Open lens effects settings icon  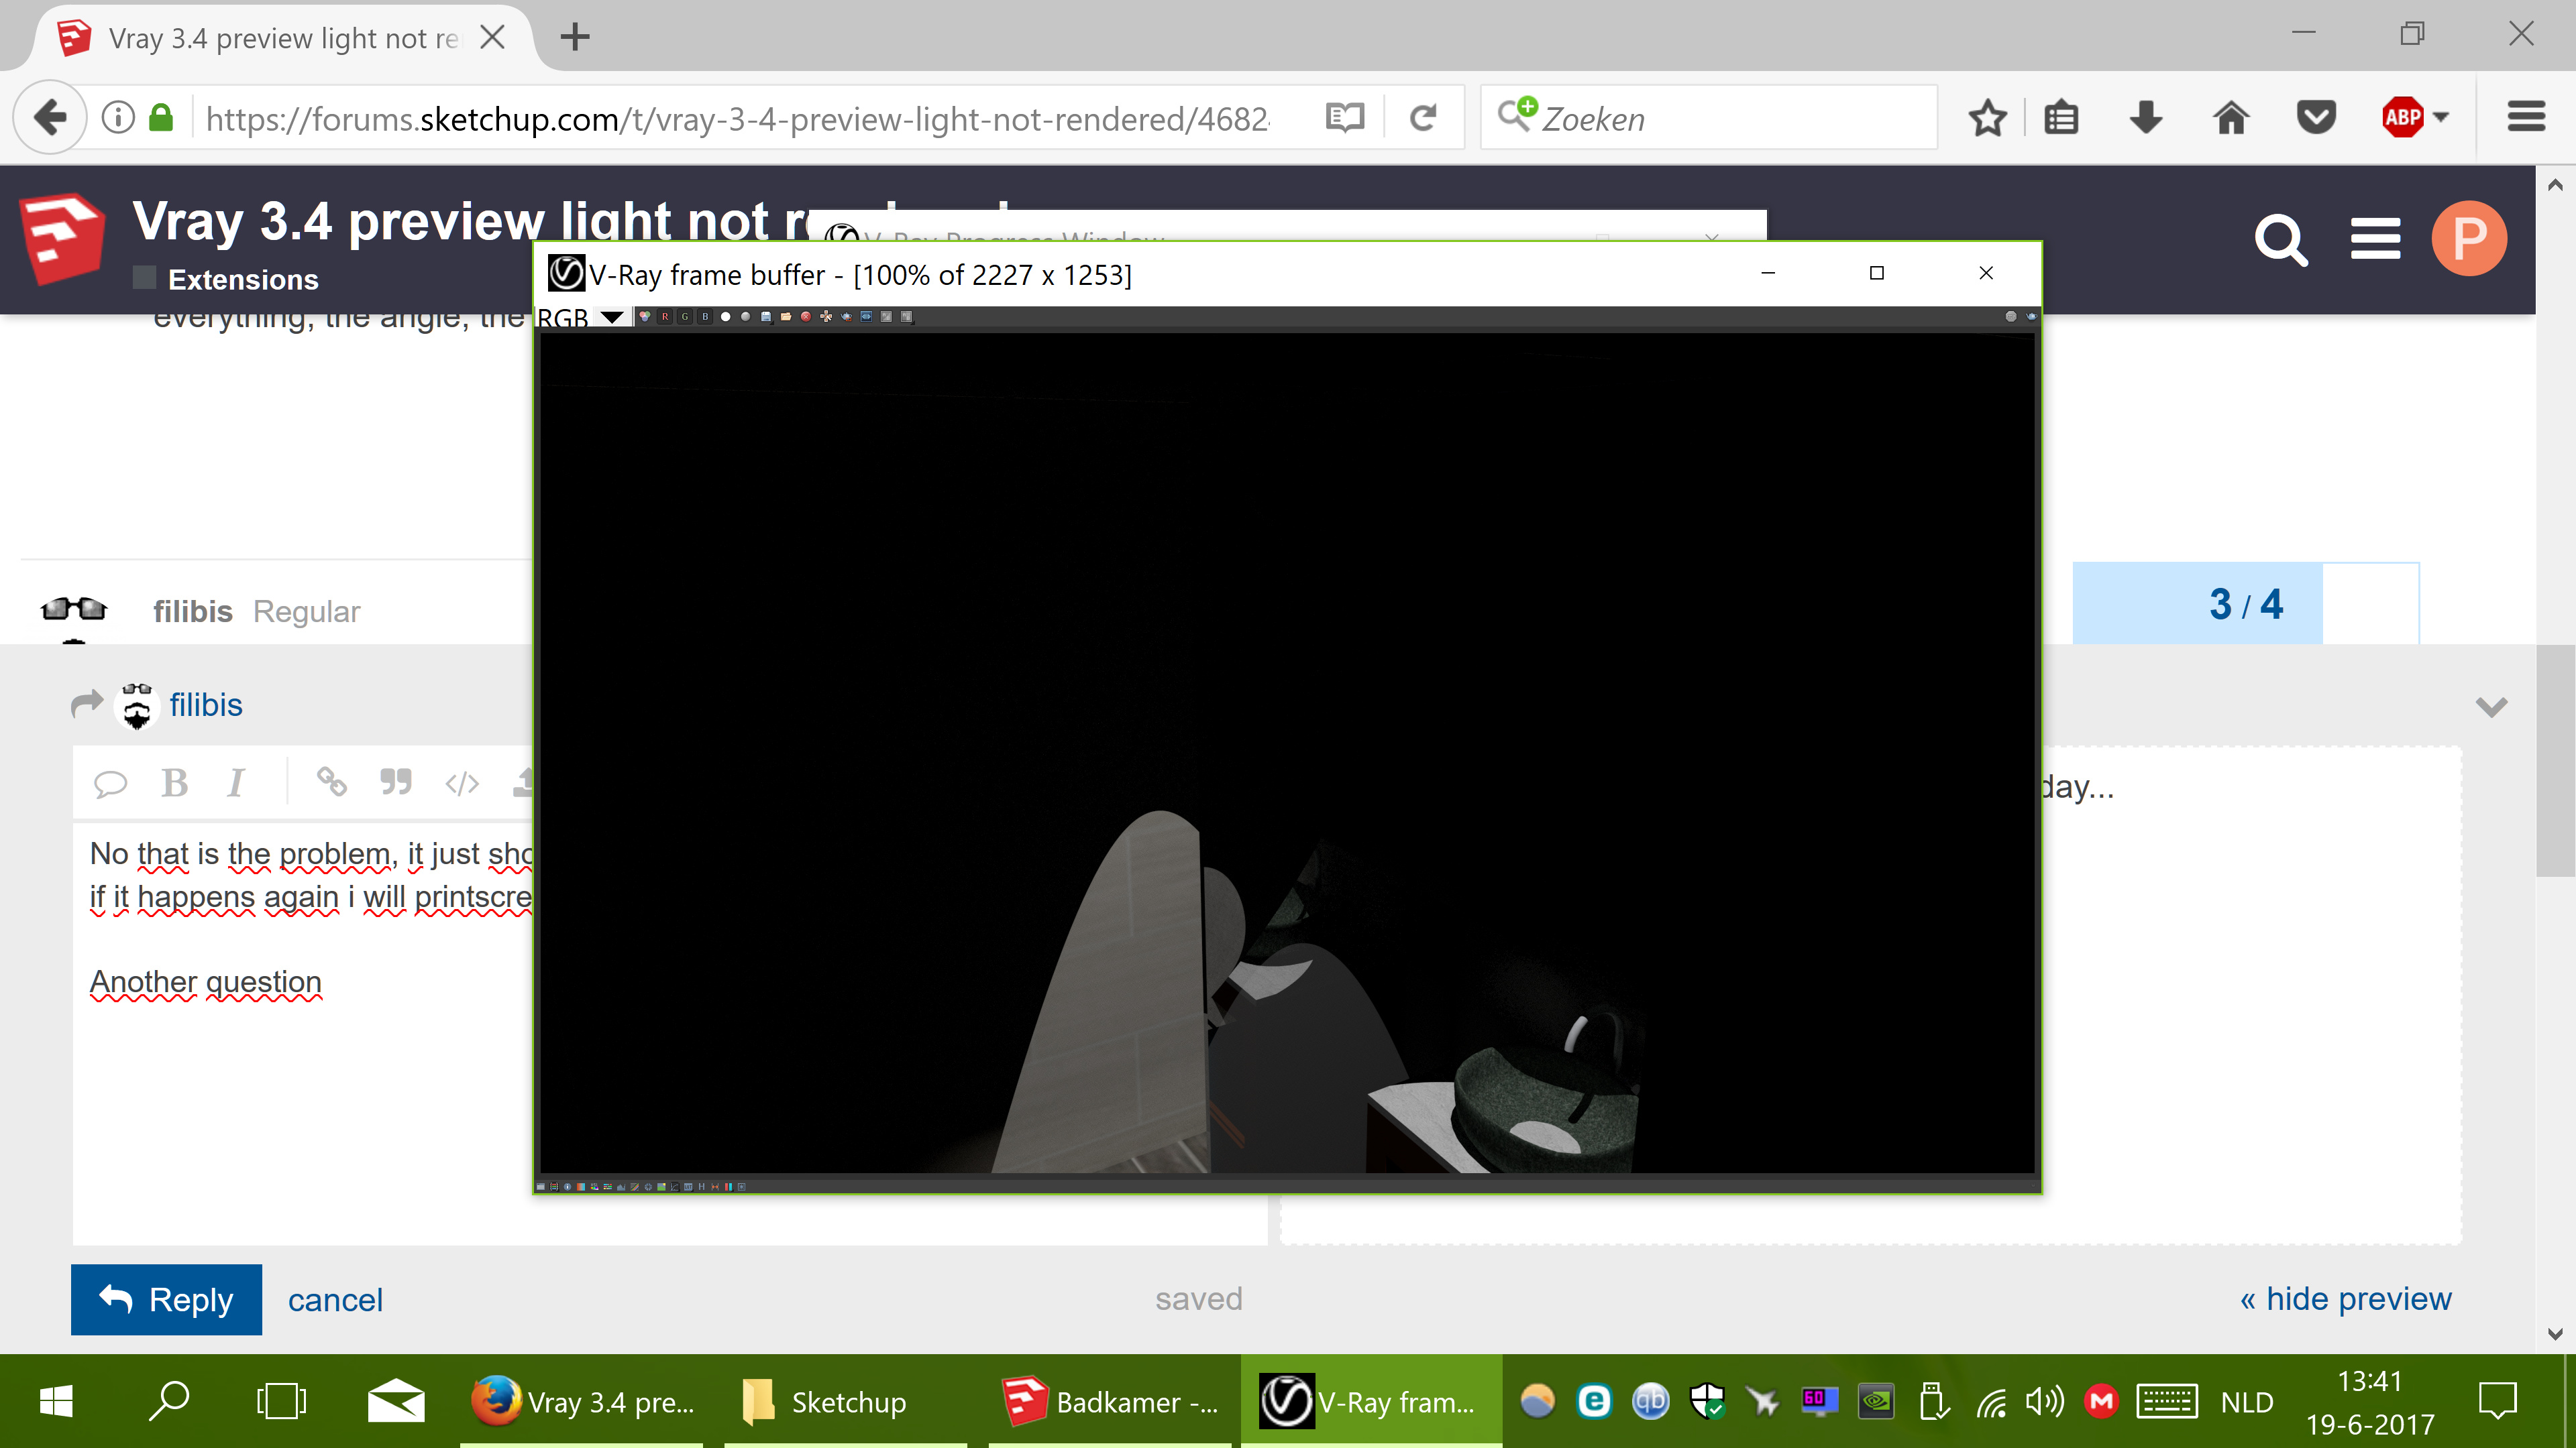742,1187
